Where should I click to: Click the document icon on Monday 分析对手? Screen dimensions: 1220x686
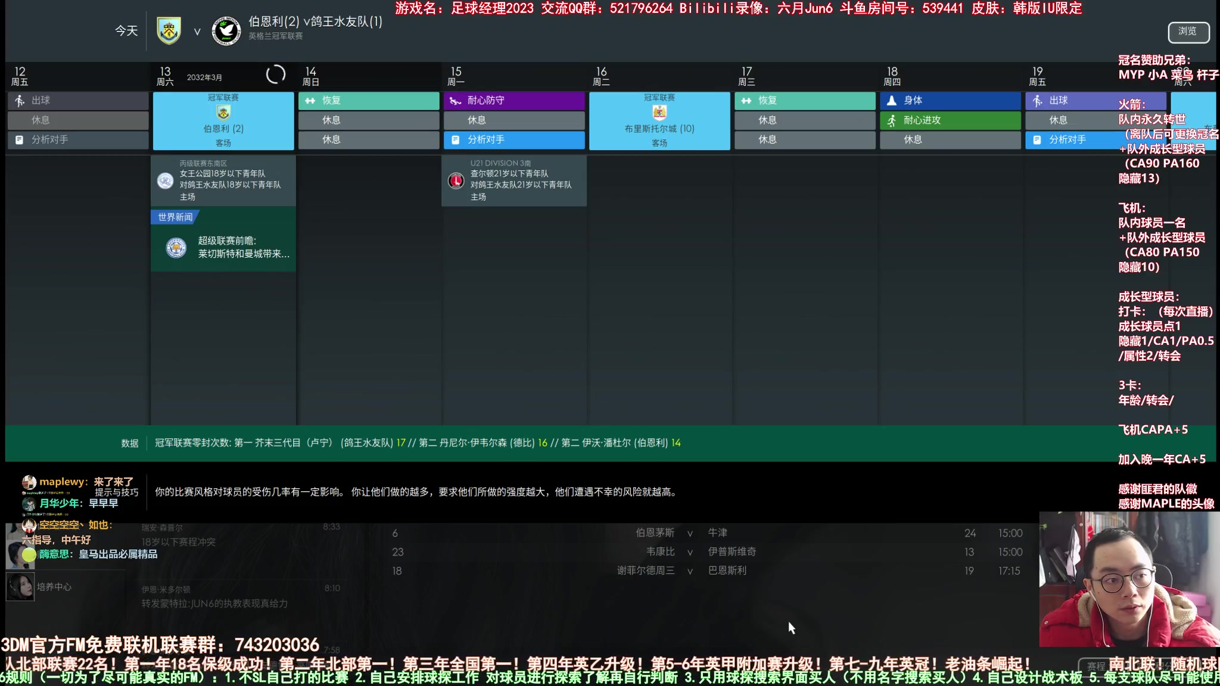(x=455, y=140)
